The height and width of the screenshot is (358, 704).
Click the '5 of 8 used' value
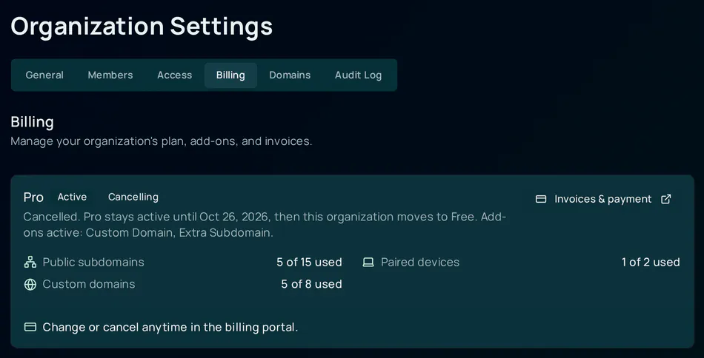click(311, 284)
